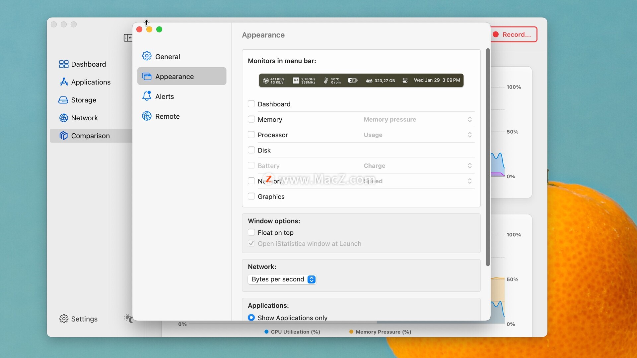
Task: Click the red record dot icon
Action: 496,34
